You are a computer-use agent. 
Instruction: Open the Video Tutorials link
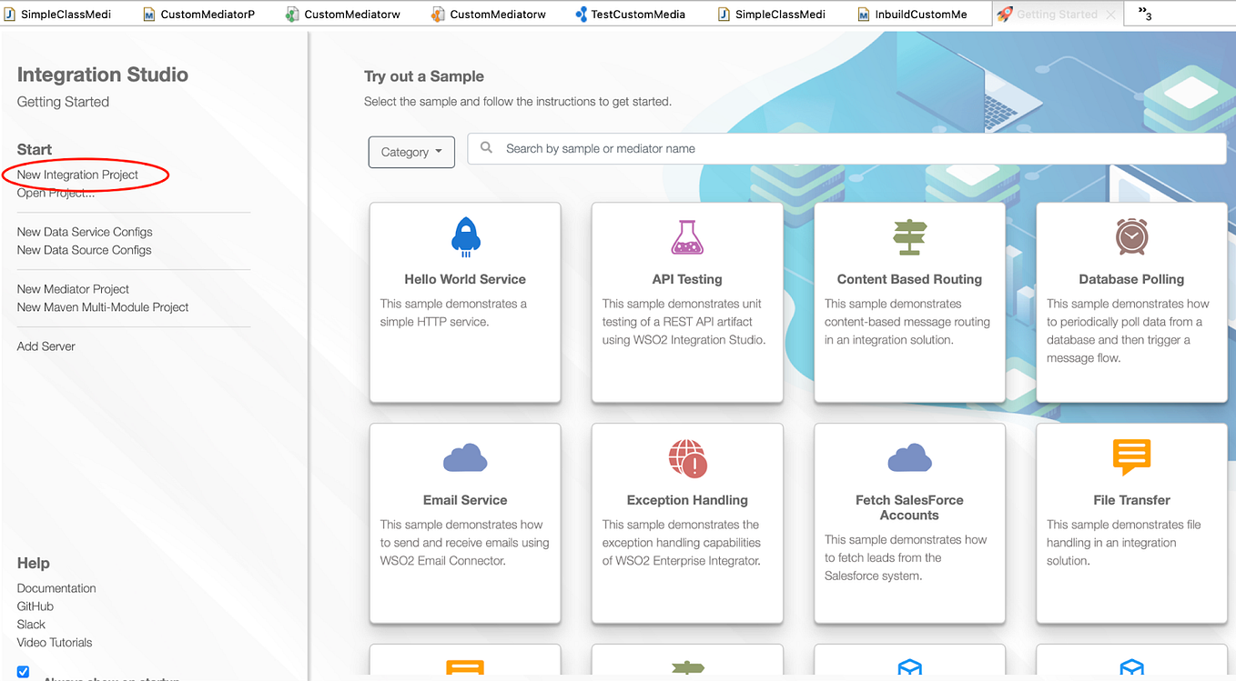pos(56,642)
